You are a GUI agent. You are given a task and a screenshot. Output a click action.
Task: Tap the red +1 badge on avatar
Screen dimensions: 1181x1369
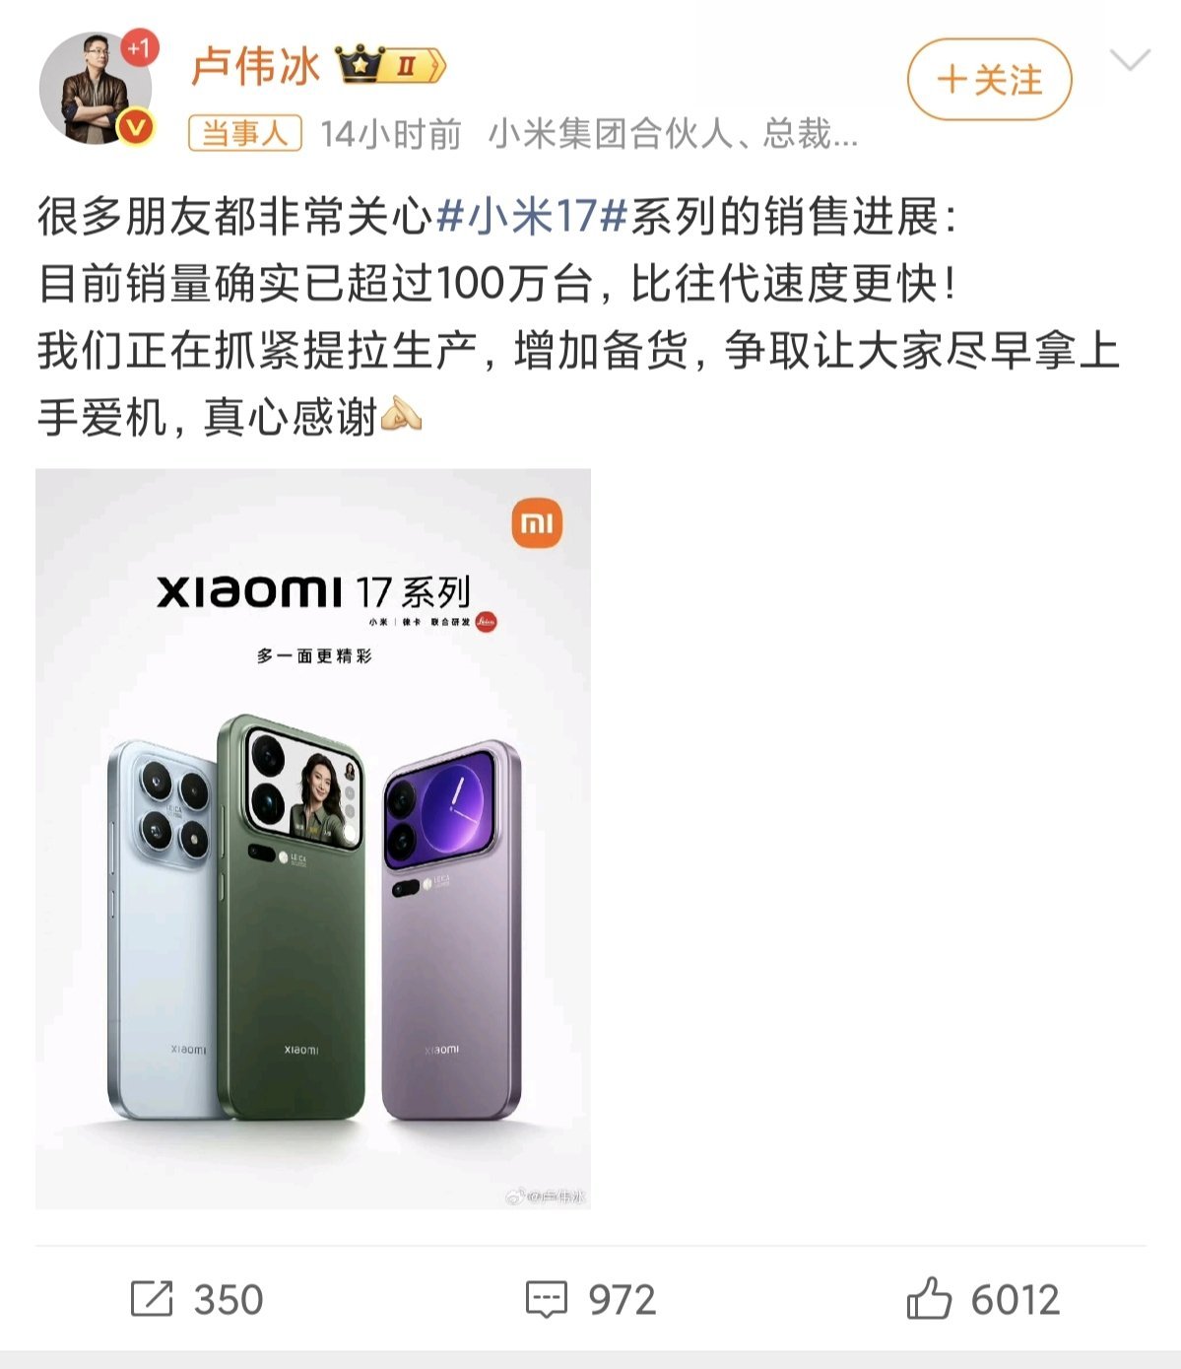click(139, 47)
